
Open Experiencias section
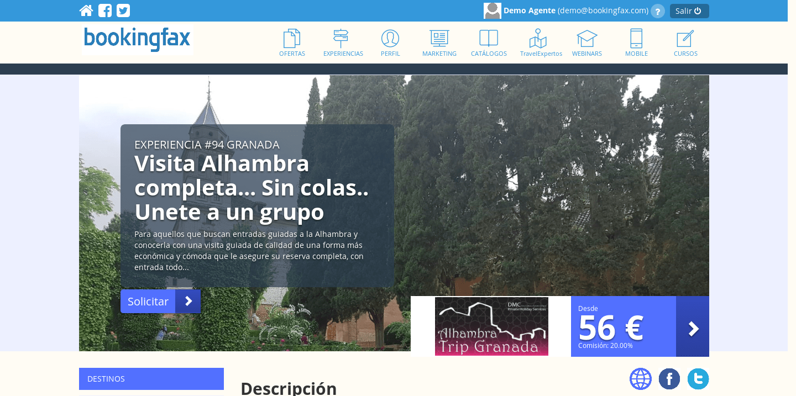pos(343,43)
